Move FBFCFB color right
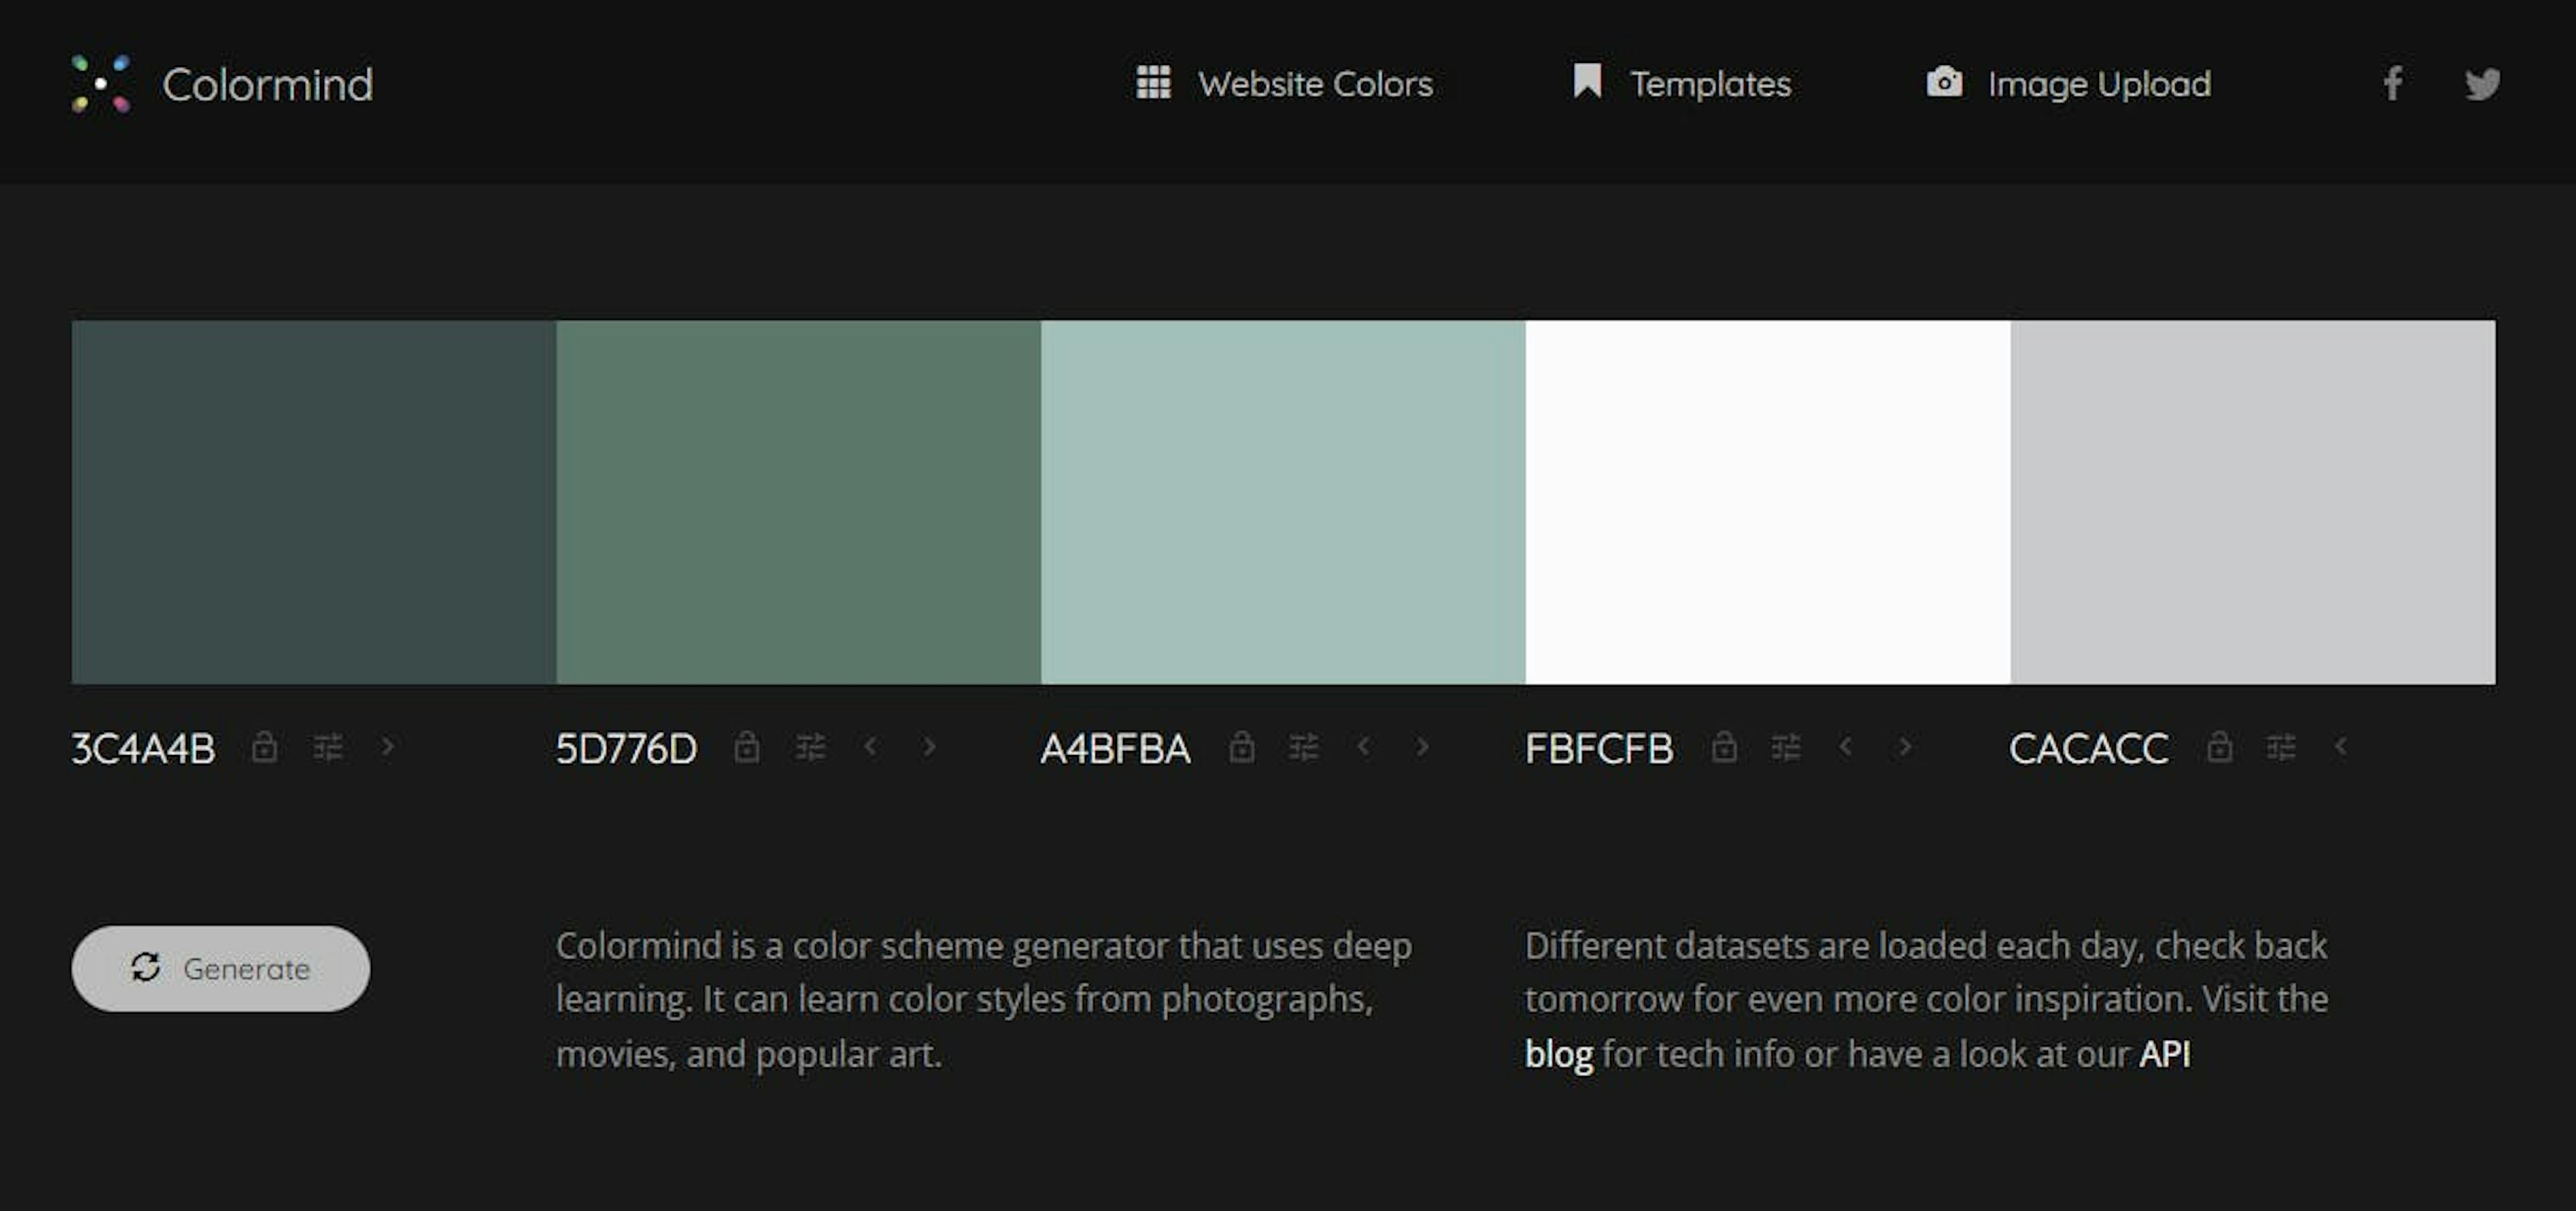Image resolution: width=2576 pixels, height=1211 pixels. 1905,746
